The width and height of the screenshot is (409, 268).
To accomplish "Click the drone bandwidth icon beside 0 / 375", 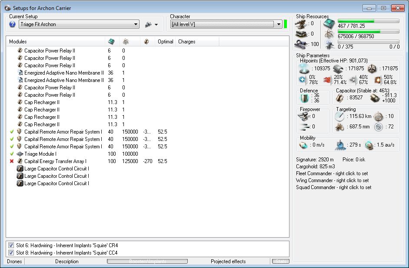I will 329,45.
